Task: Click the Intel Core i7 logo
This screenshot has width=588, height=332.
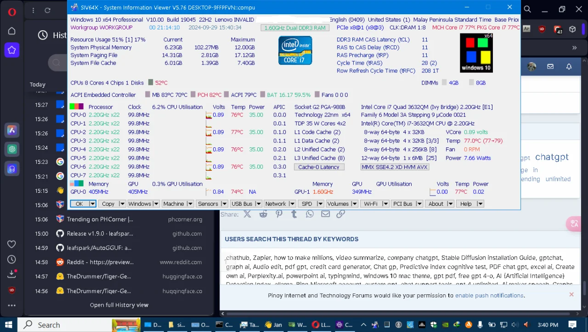Action: (295, 51)
